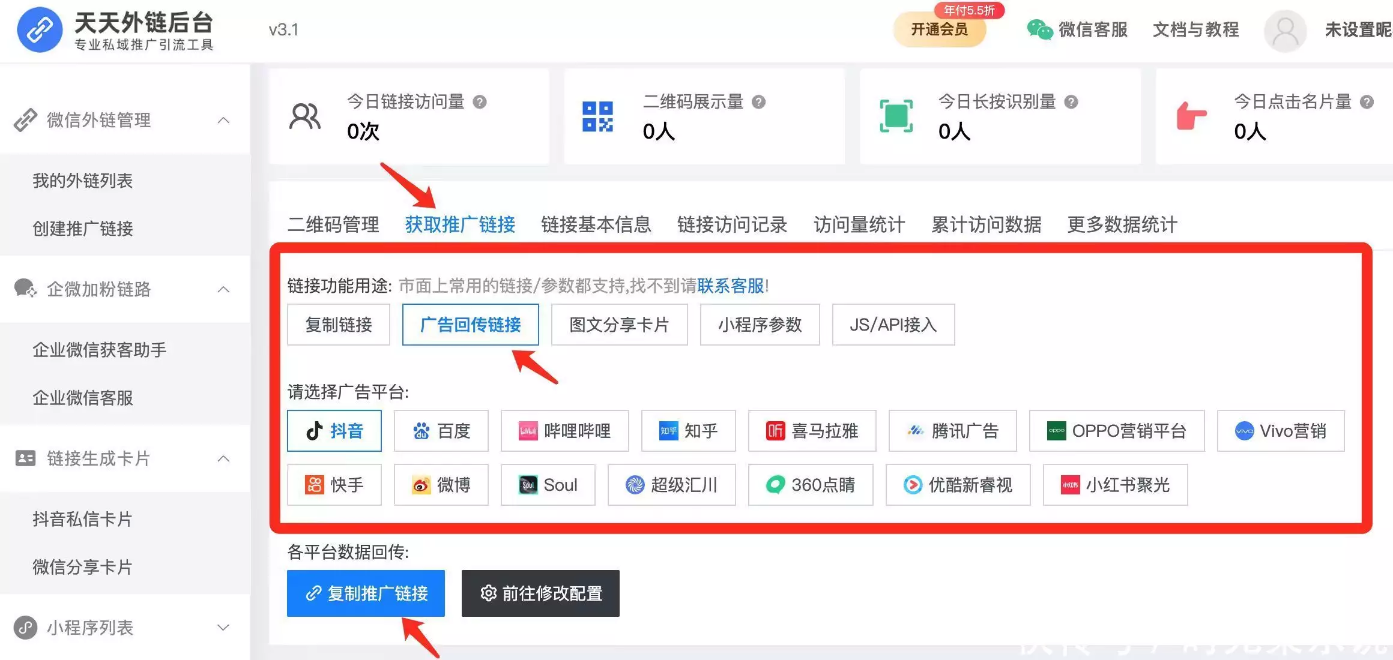Image resolution: width=1393 pixels, height=660 pixels.
Task: Switch to the 二维码管理 tab
Action: click(333, 225)
